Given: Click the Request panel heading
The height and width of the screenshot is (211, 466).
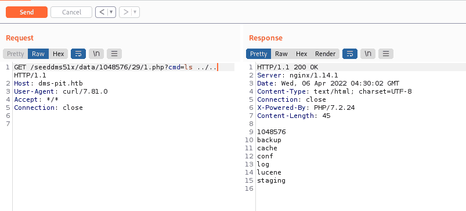Looking at the screenshot, I should pos(20,38).
